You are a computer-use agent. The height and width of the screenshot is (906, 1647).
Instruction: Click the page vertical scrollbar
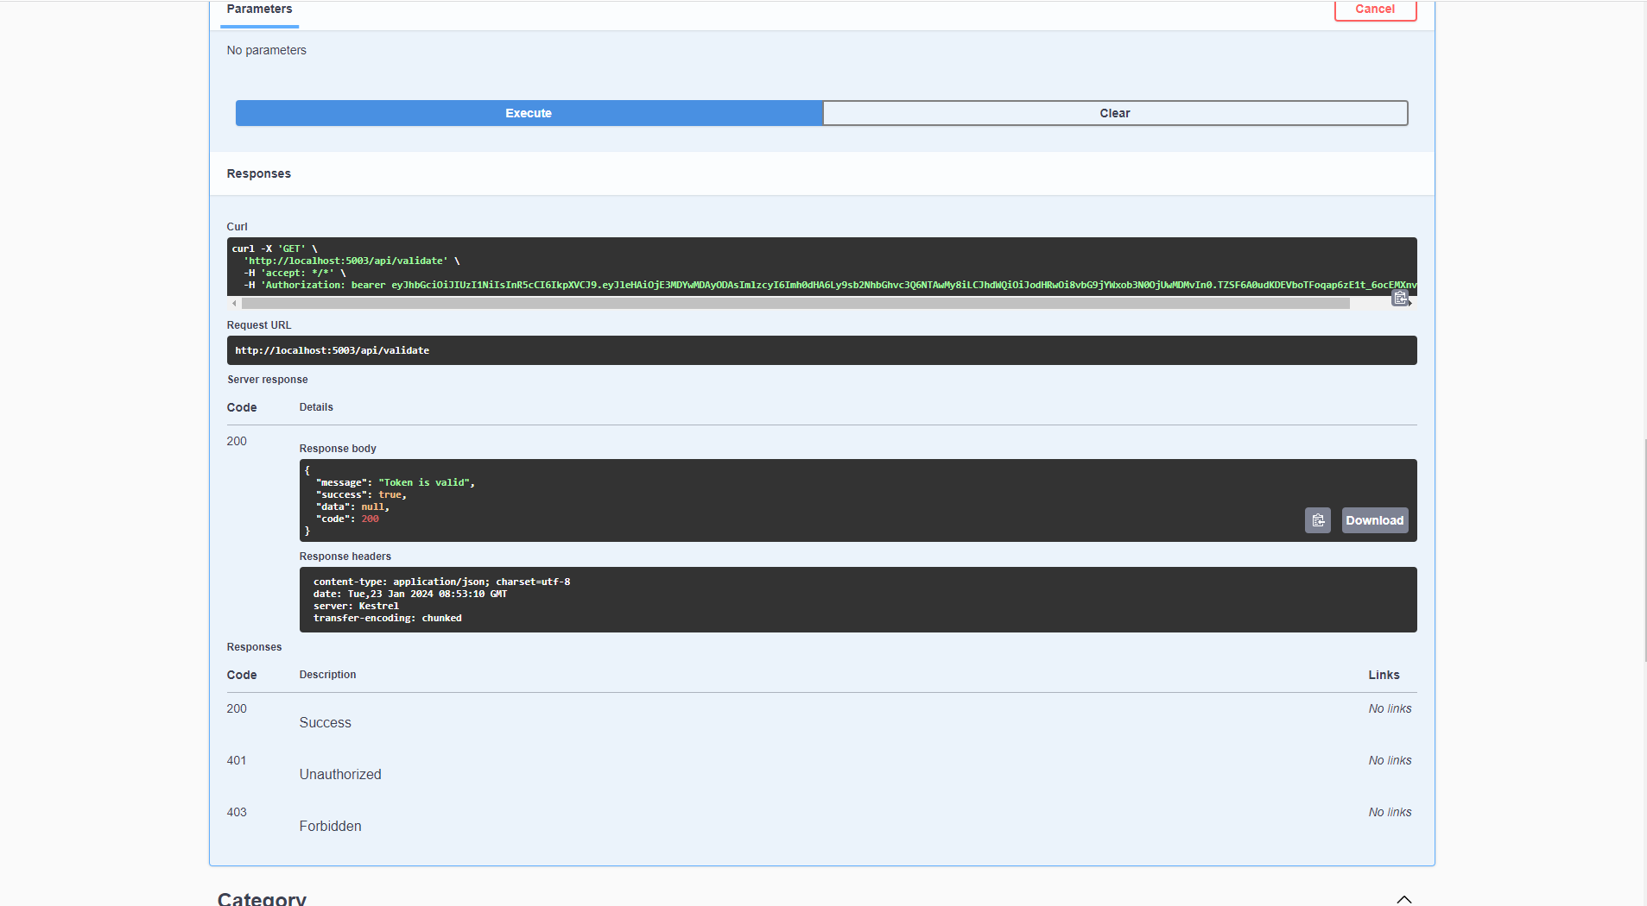pyautogui.click(x=1644, y=550)
